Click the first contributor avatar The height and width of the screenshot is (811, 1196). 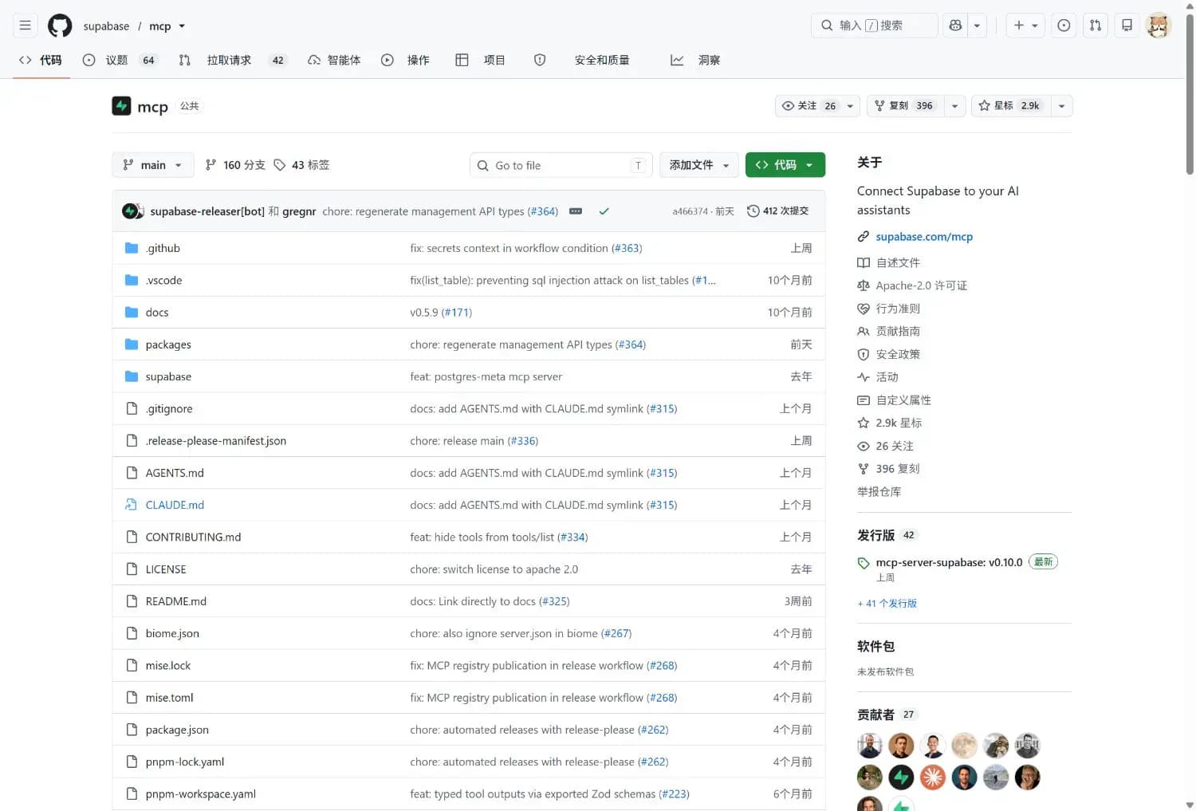click(x=870, y=746)
